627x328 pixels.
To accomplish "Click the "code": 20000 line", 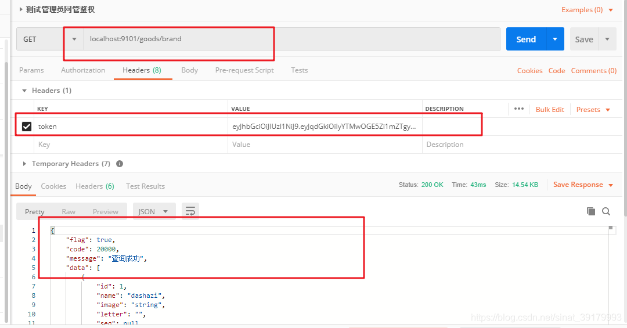I will tap(92, 249).
